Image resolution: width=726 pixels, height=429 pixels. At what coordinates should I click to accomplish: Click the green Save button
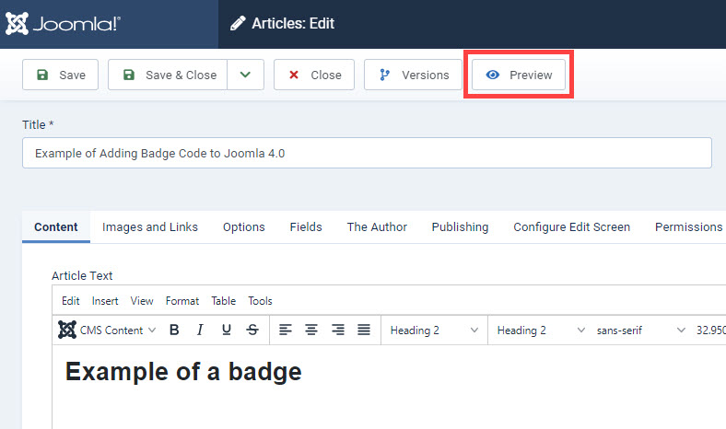click(61, 75)
